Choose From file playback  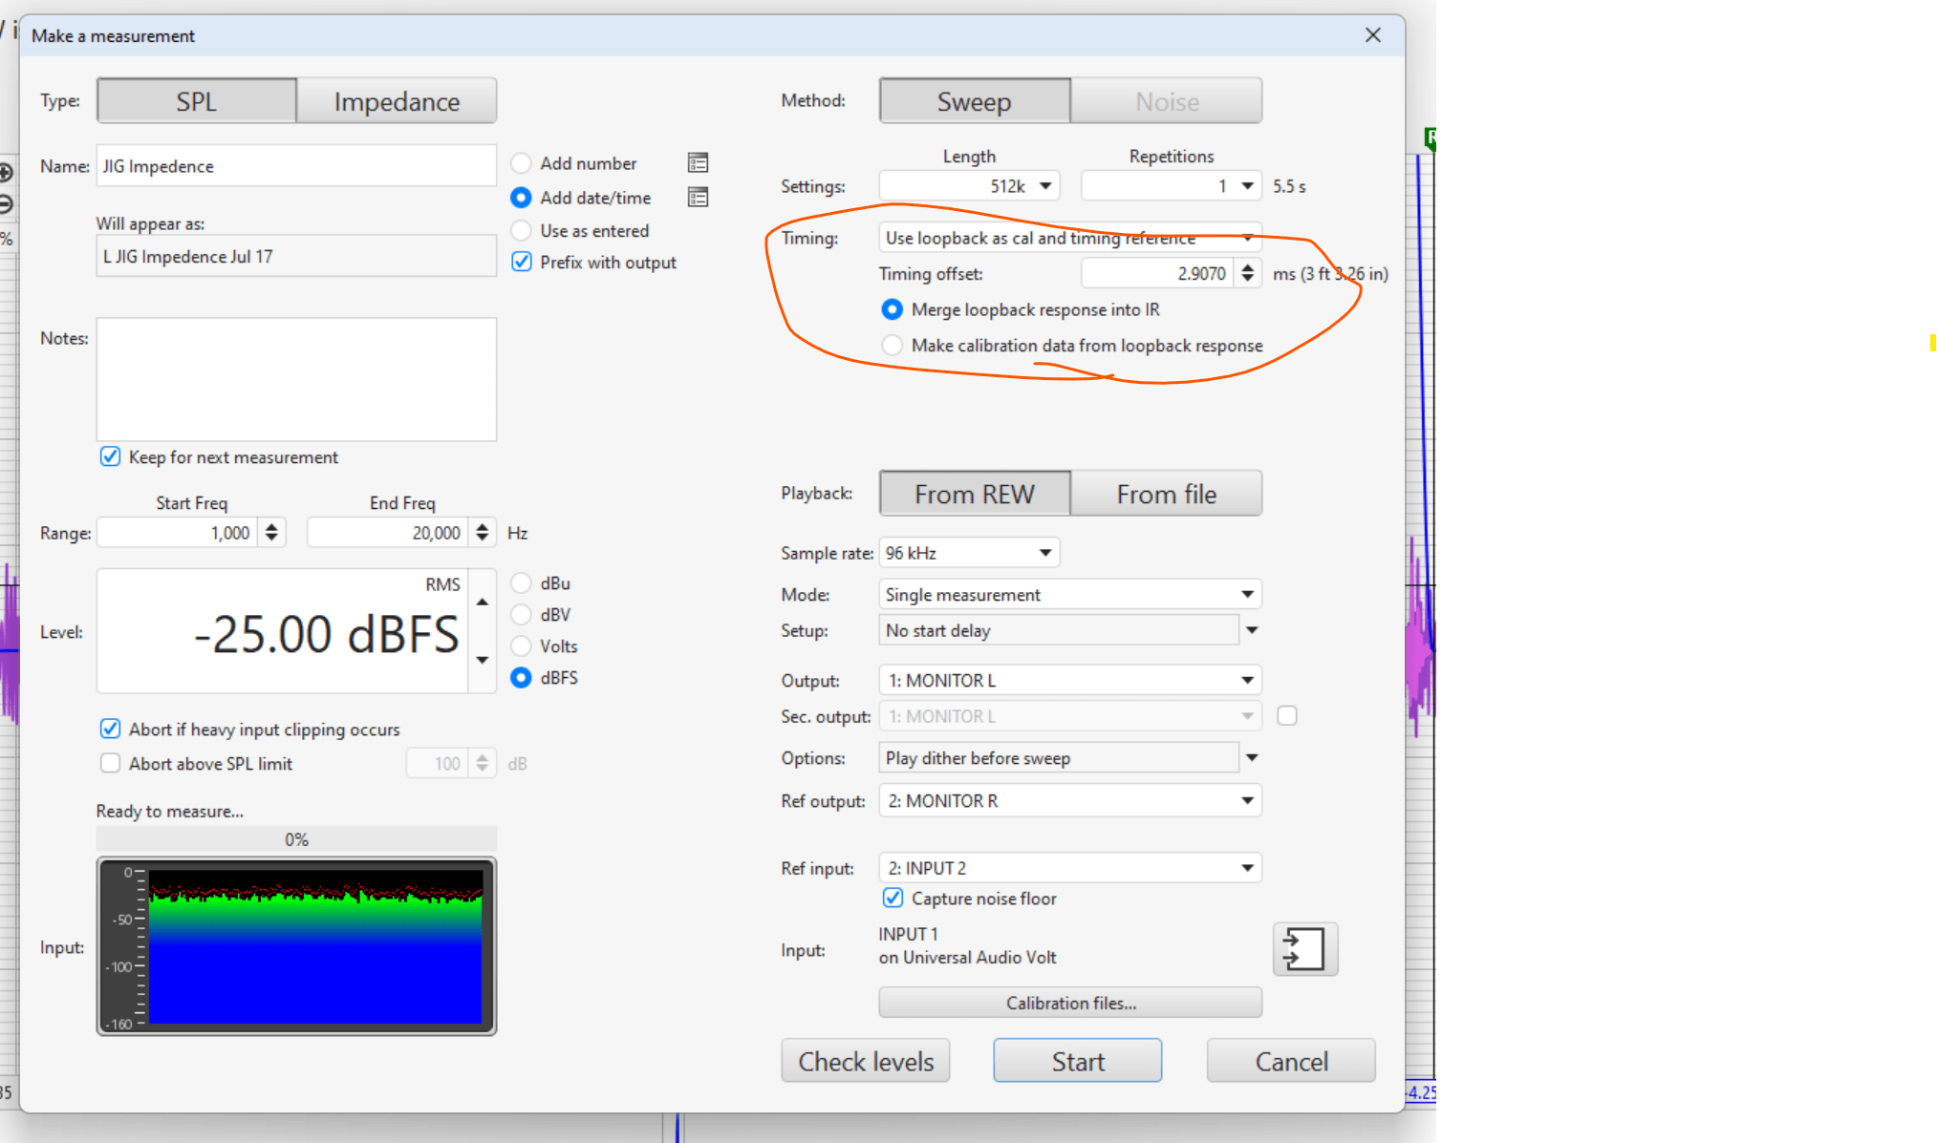[x=1167, y=494]
